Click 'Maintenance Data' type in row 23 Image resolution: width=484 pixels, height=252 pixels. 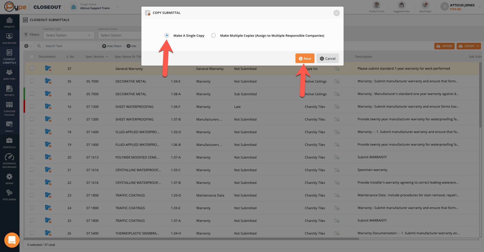(x=210, y=195)
